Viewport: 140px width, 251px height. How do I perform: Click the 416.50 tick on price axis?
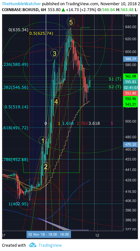[x=131, y=192]
